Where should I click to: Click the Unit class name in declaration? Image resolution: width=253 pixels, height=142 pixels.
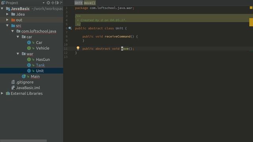(119, 28)
